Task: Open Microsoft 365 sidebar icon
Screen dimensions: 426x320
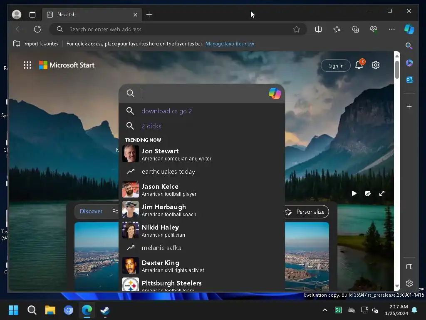Action: coord(409,63)
